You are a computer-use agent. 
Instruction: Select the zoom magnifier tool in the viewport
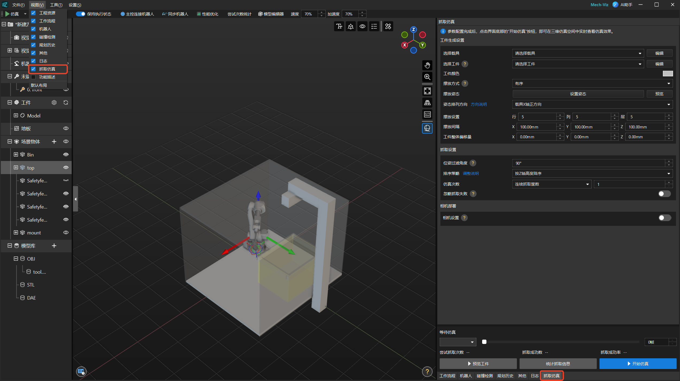(427, 77)
